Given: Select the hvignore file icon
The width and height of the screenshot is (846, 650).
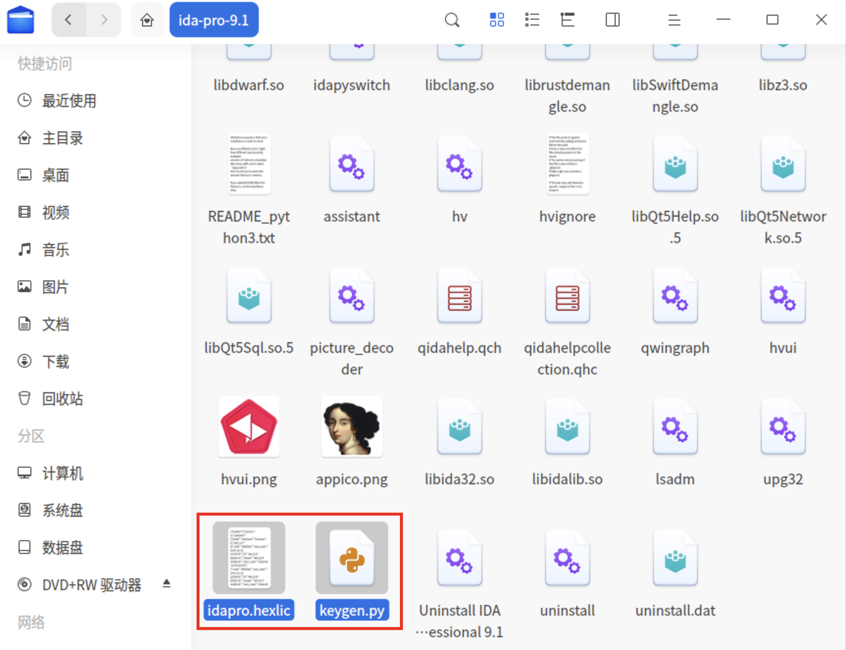Looking at the screenshot, I should 568,164.
